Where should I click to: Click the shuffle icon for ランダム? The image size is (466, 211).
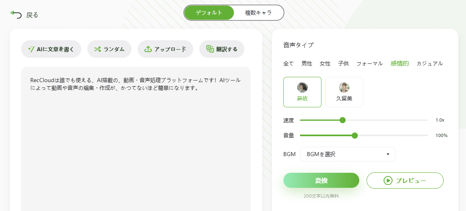click(97, 49)
